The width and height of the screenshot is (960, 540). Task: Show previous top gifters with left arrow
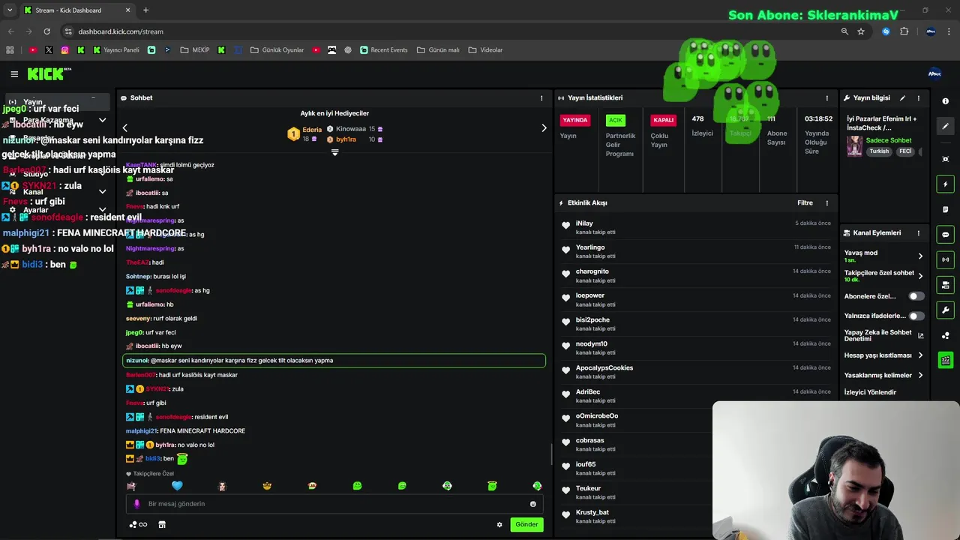click(x=125, y=128)
